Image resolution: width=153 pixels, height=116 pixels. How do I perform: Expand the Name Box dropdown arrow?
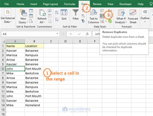coord(57,34)
